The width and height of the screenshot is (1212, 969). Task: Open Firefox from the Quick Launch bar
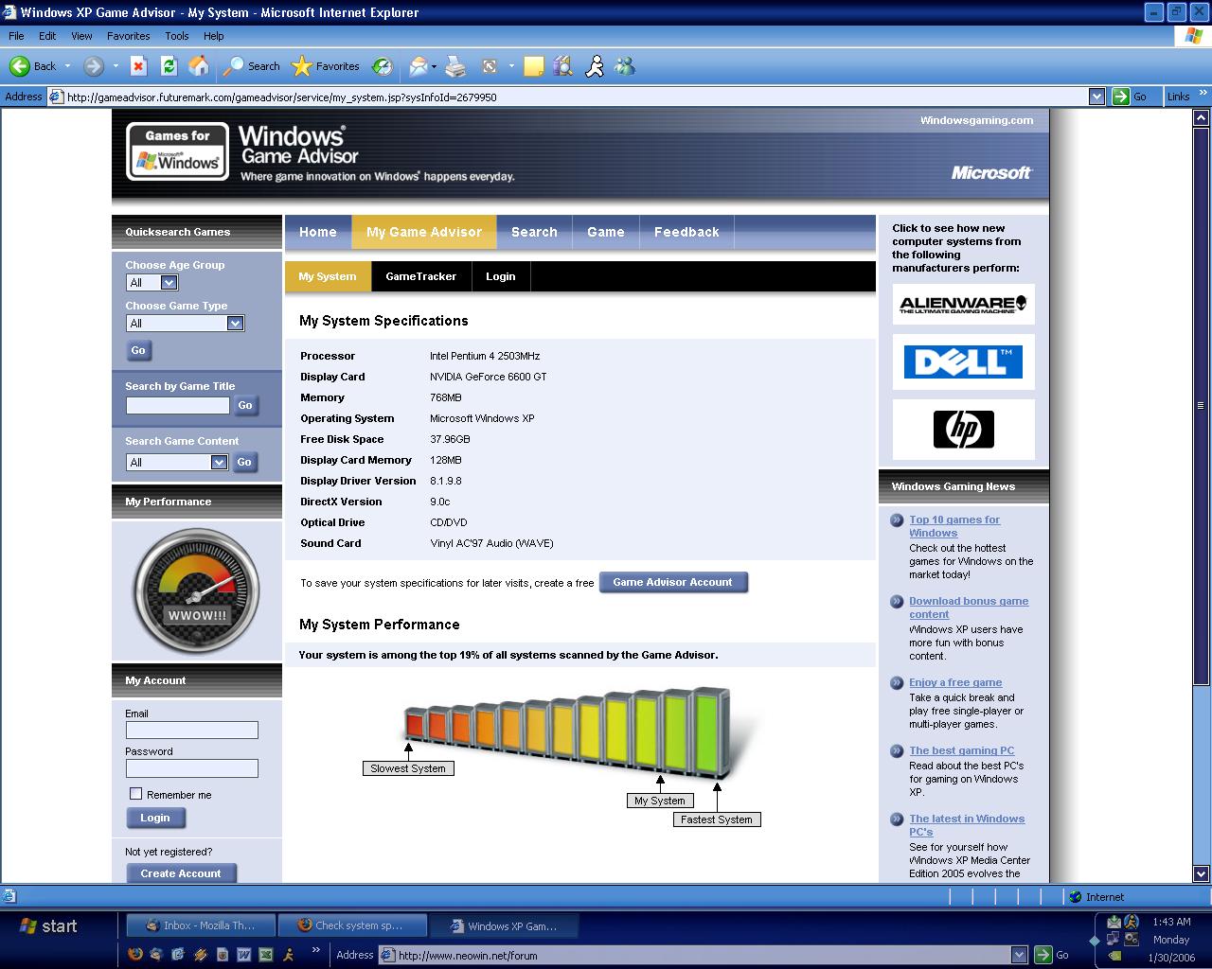[x=135, y=955]
